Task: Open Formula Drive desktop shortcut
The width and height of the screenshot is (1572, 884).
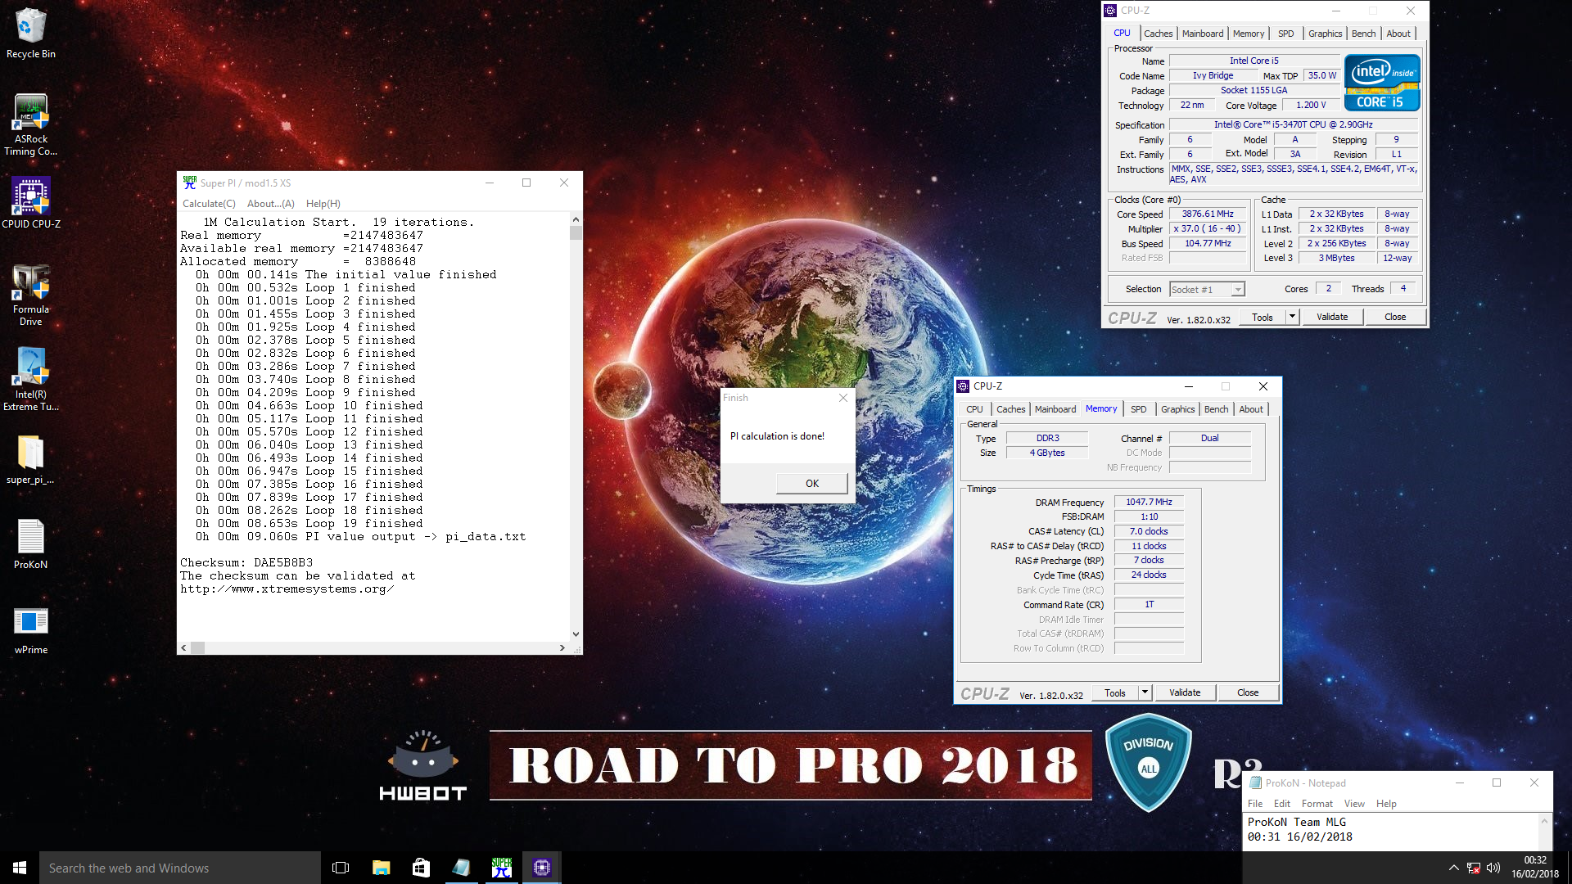Action: pyautogui.click(x=31, y=295)
